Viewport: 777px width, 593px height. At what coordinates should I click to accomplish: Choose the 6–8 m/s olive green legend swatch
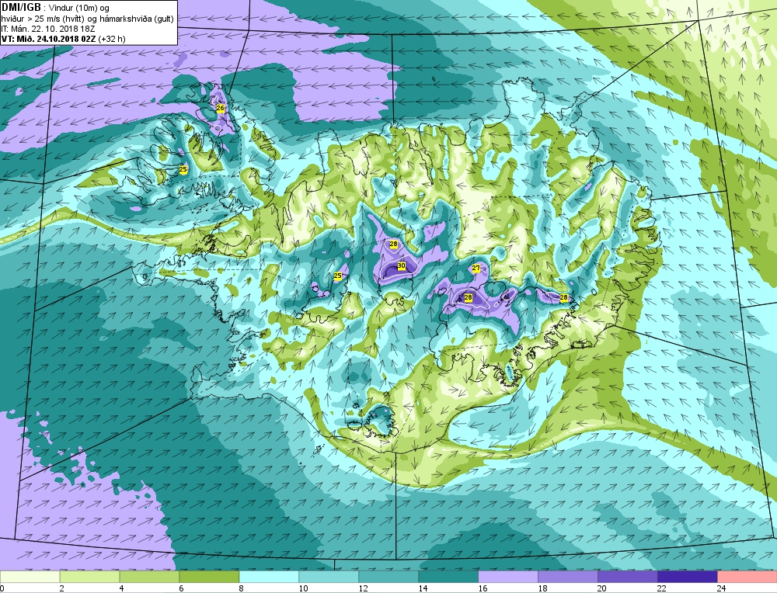click(x=209, y=577)
